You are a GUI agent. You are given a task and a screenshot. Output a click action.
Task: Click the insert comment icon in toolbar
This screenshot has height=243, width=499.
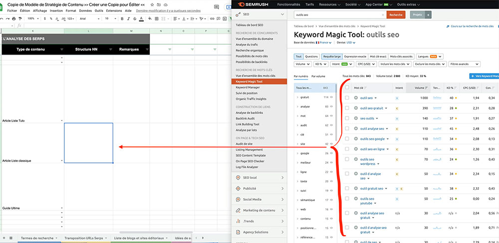pos(219,19)
